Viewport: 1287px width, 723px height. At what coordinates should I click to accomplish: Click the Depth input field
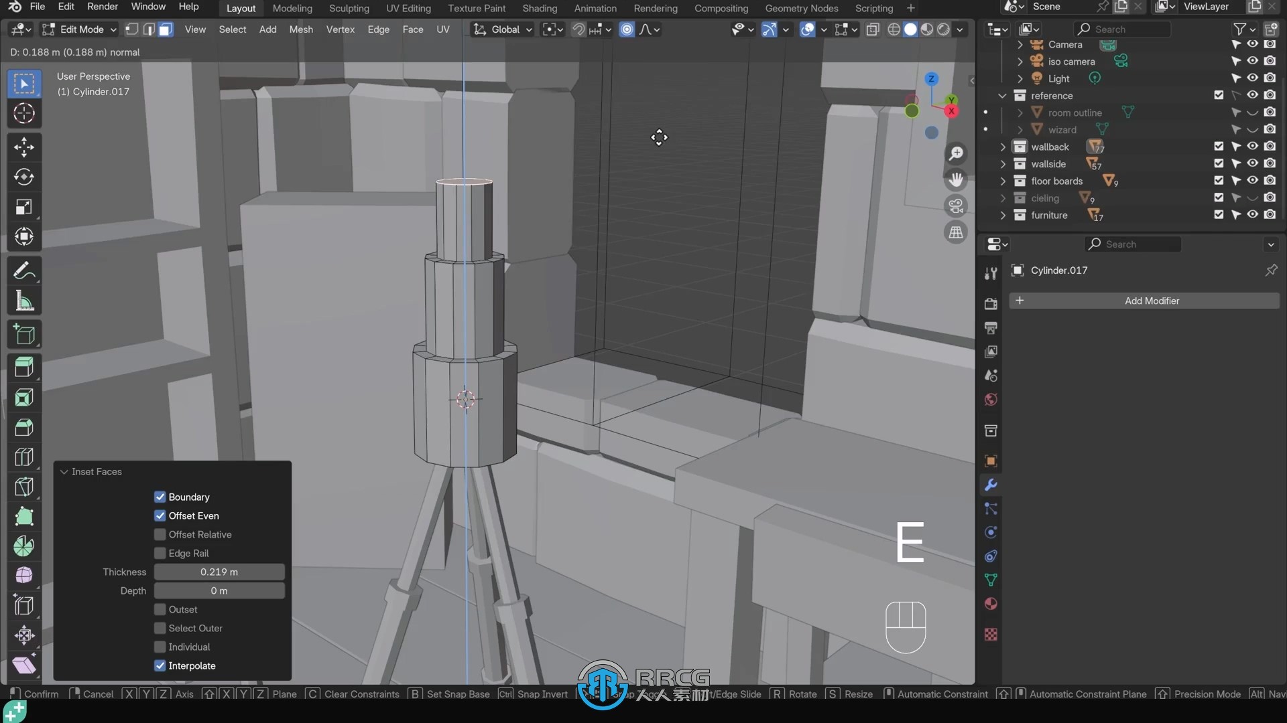(219, 590)
